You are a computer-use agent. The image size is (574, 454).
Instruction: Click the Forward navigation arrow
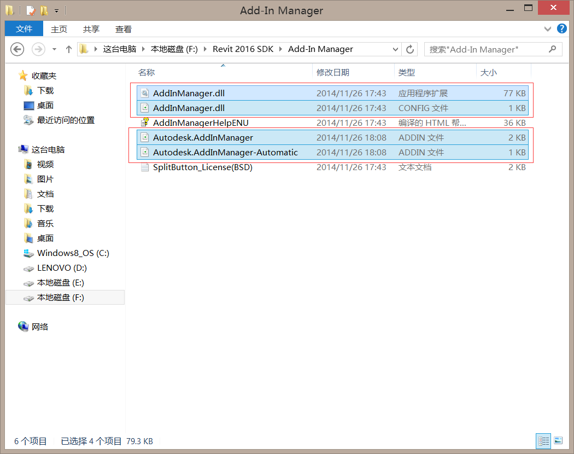point(38,49)
